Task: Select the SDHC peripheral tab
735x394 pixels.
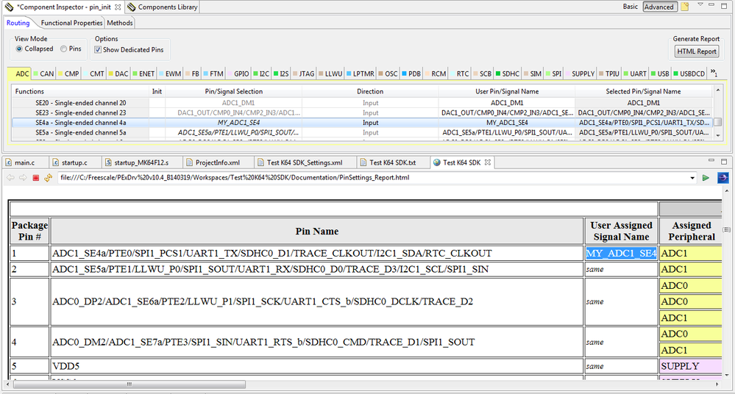Action: coord(508,74)
